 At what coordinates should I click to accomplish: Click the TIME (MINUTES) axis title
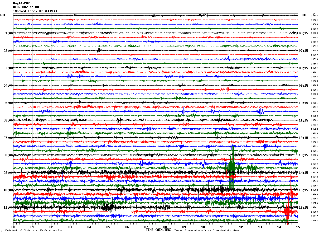pos(159,230)
